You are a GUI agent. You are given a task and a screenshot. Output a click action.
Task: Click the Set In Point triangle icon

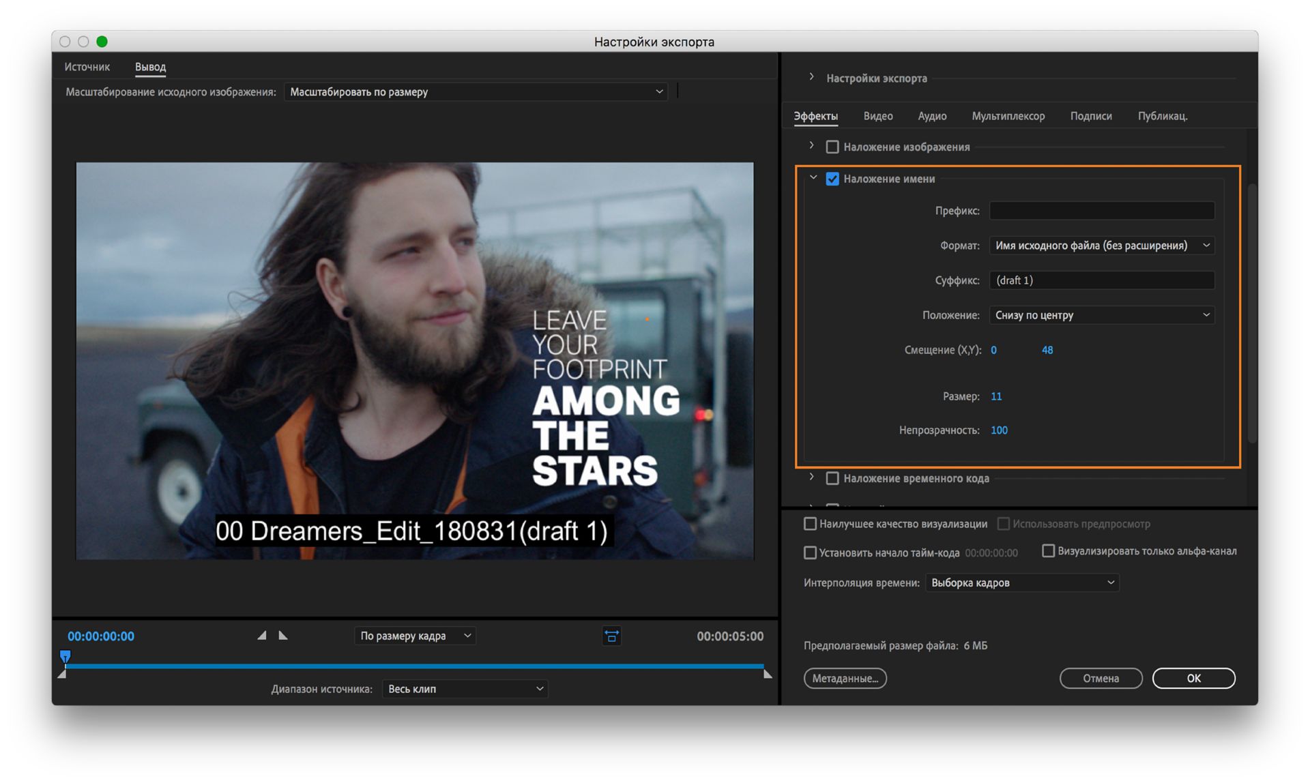261,635
